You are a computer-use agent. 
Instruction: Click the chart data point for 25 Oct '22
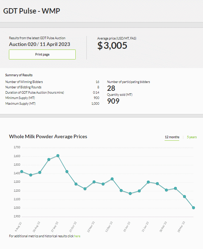point(76,184)
